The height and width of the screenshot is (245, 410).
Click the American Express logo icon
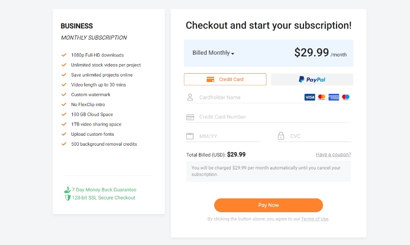[333, 97]
